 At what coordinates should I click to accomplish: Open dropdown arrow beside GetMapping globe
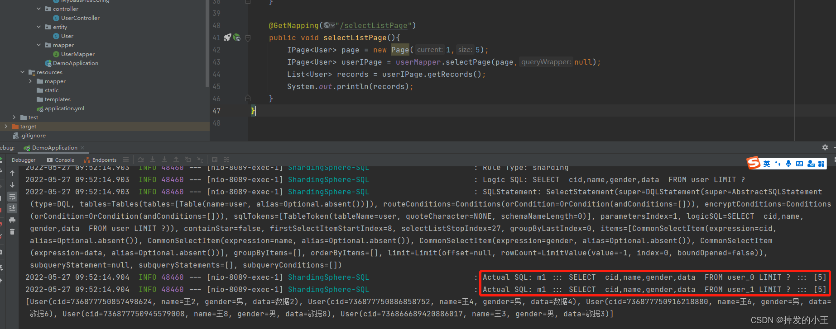point(332,25)
